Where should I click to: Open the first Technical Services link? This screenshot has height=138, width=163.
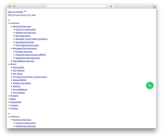tap(22, 26)
